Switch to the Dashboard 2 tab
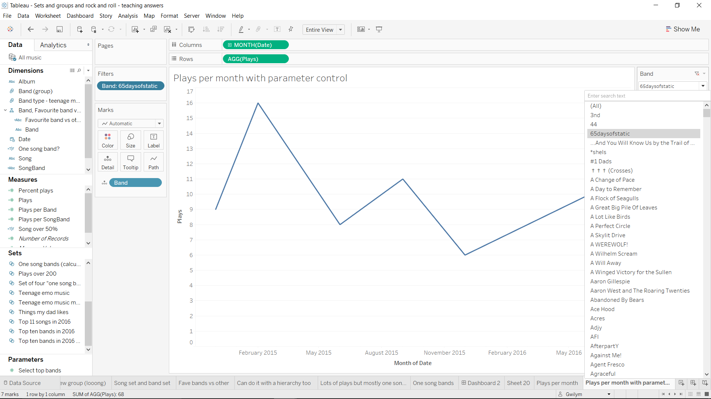The width and height of the screenshot is (711, 399). 481,383
